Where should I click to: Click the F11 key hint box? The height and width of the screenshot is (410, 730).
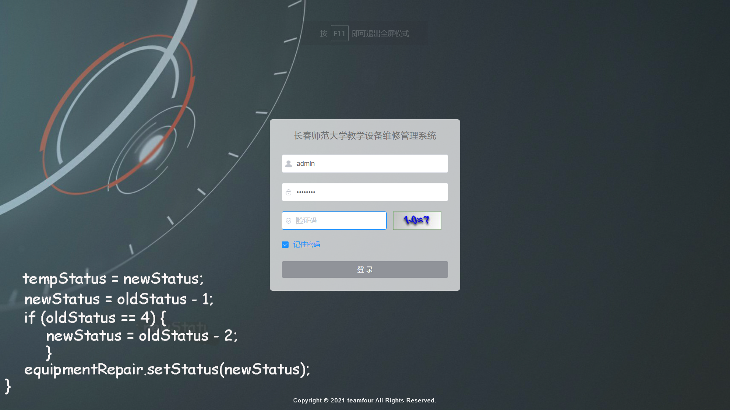pos(340,33)
